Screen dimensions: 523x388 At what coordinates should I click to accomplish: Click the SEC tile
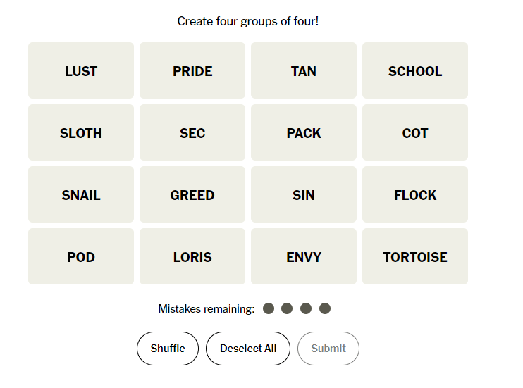click(x=192, y=132)
